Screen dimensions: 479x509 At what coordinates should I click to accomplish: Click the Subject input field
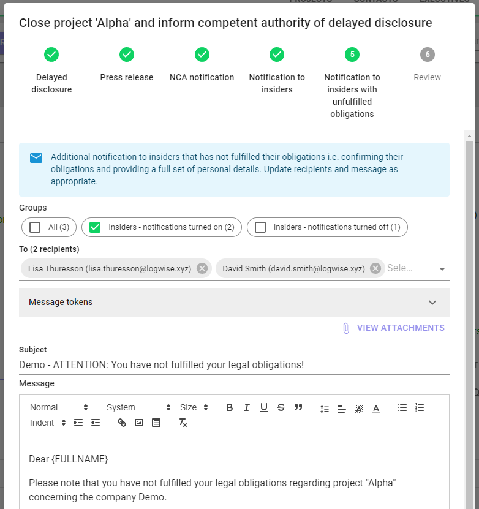(234, 365)
